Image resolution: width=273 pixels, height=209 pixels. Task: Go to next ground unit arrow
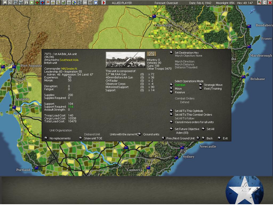(x=198, y=138)
